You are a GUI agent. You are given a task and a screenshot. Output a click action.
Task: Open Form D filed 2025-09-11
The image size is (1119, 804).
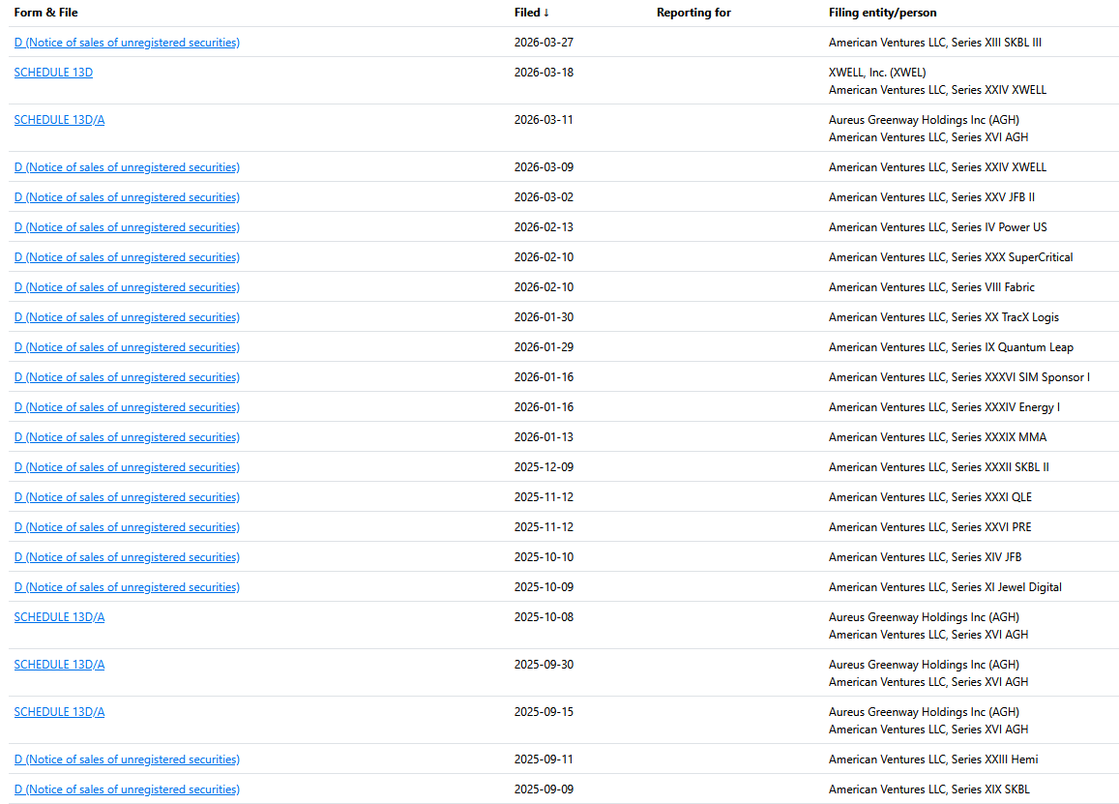(127, 759)
